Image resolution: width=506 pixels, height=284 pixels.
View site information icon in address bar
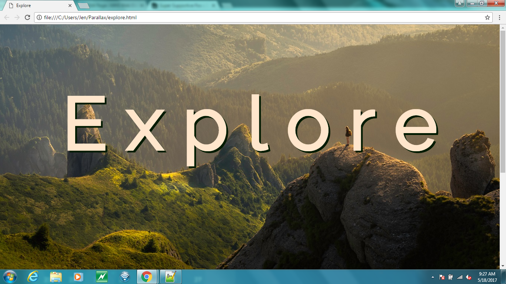39,17
